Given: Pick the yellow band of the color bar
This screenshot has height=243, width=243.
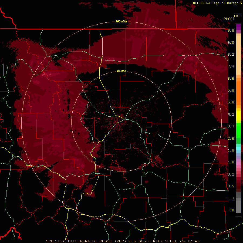Looking at the screenshot, I should [x=238, y=116].
